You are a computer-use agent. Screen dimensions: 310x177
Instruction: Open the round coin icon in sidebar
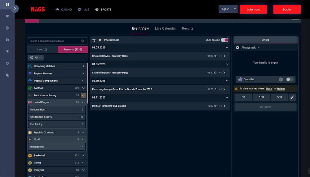[x=7, y=63]
